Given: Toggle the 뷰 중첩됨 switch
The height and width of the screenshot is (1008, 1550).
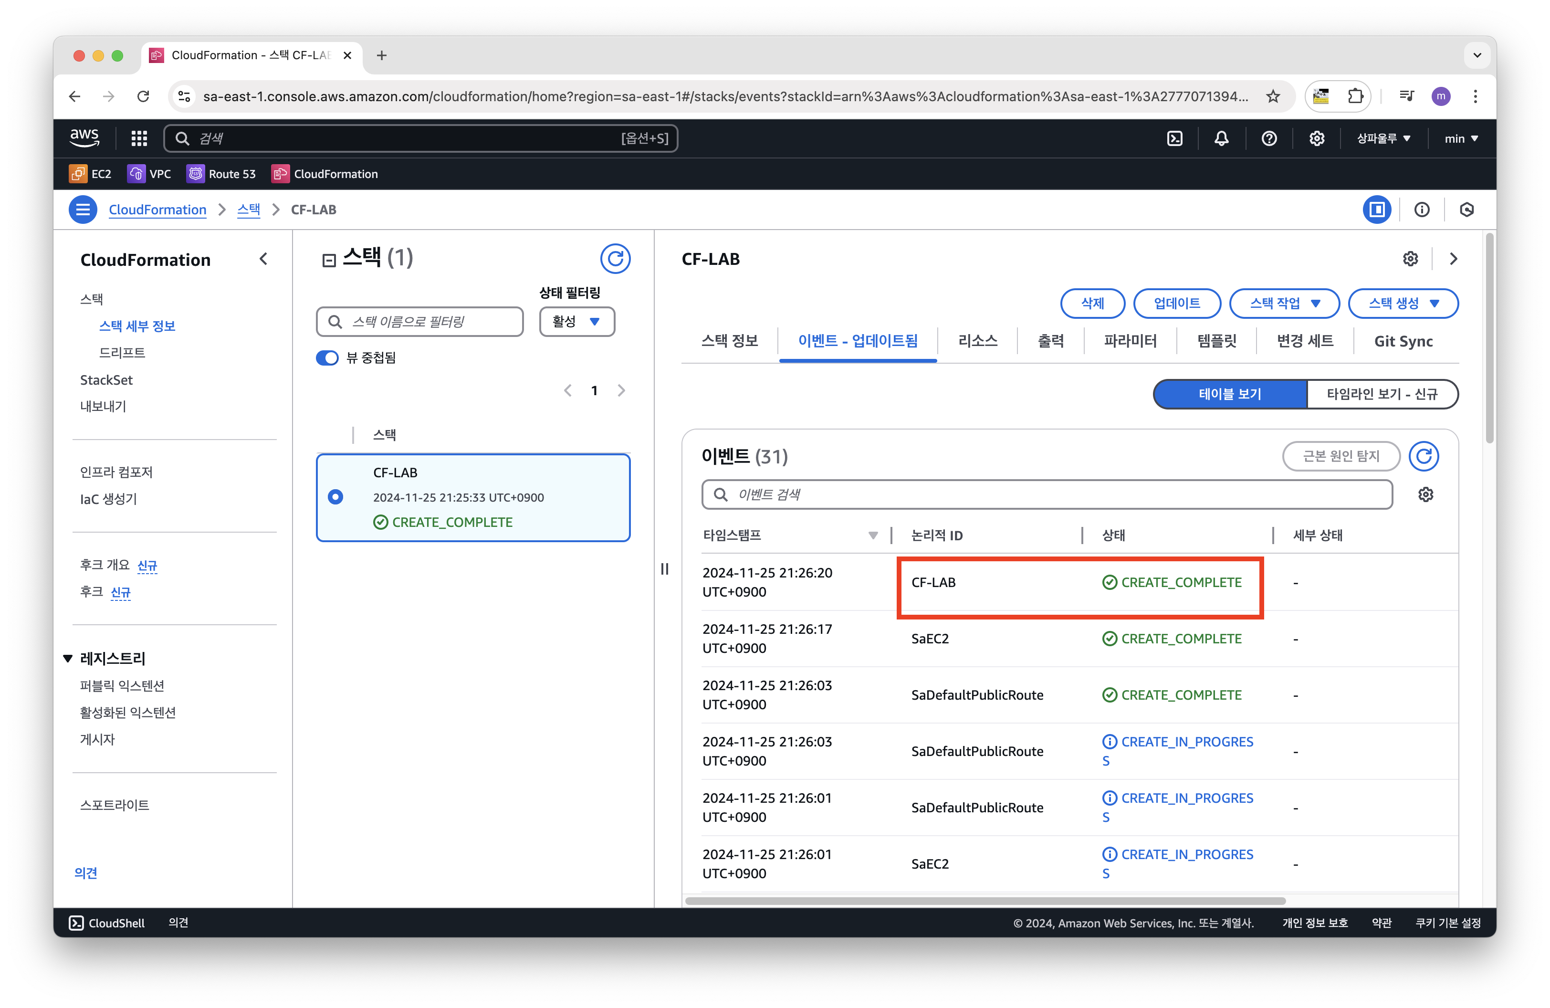Looking at the screenshot, I should click(327, 357).
